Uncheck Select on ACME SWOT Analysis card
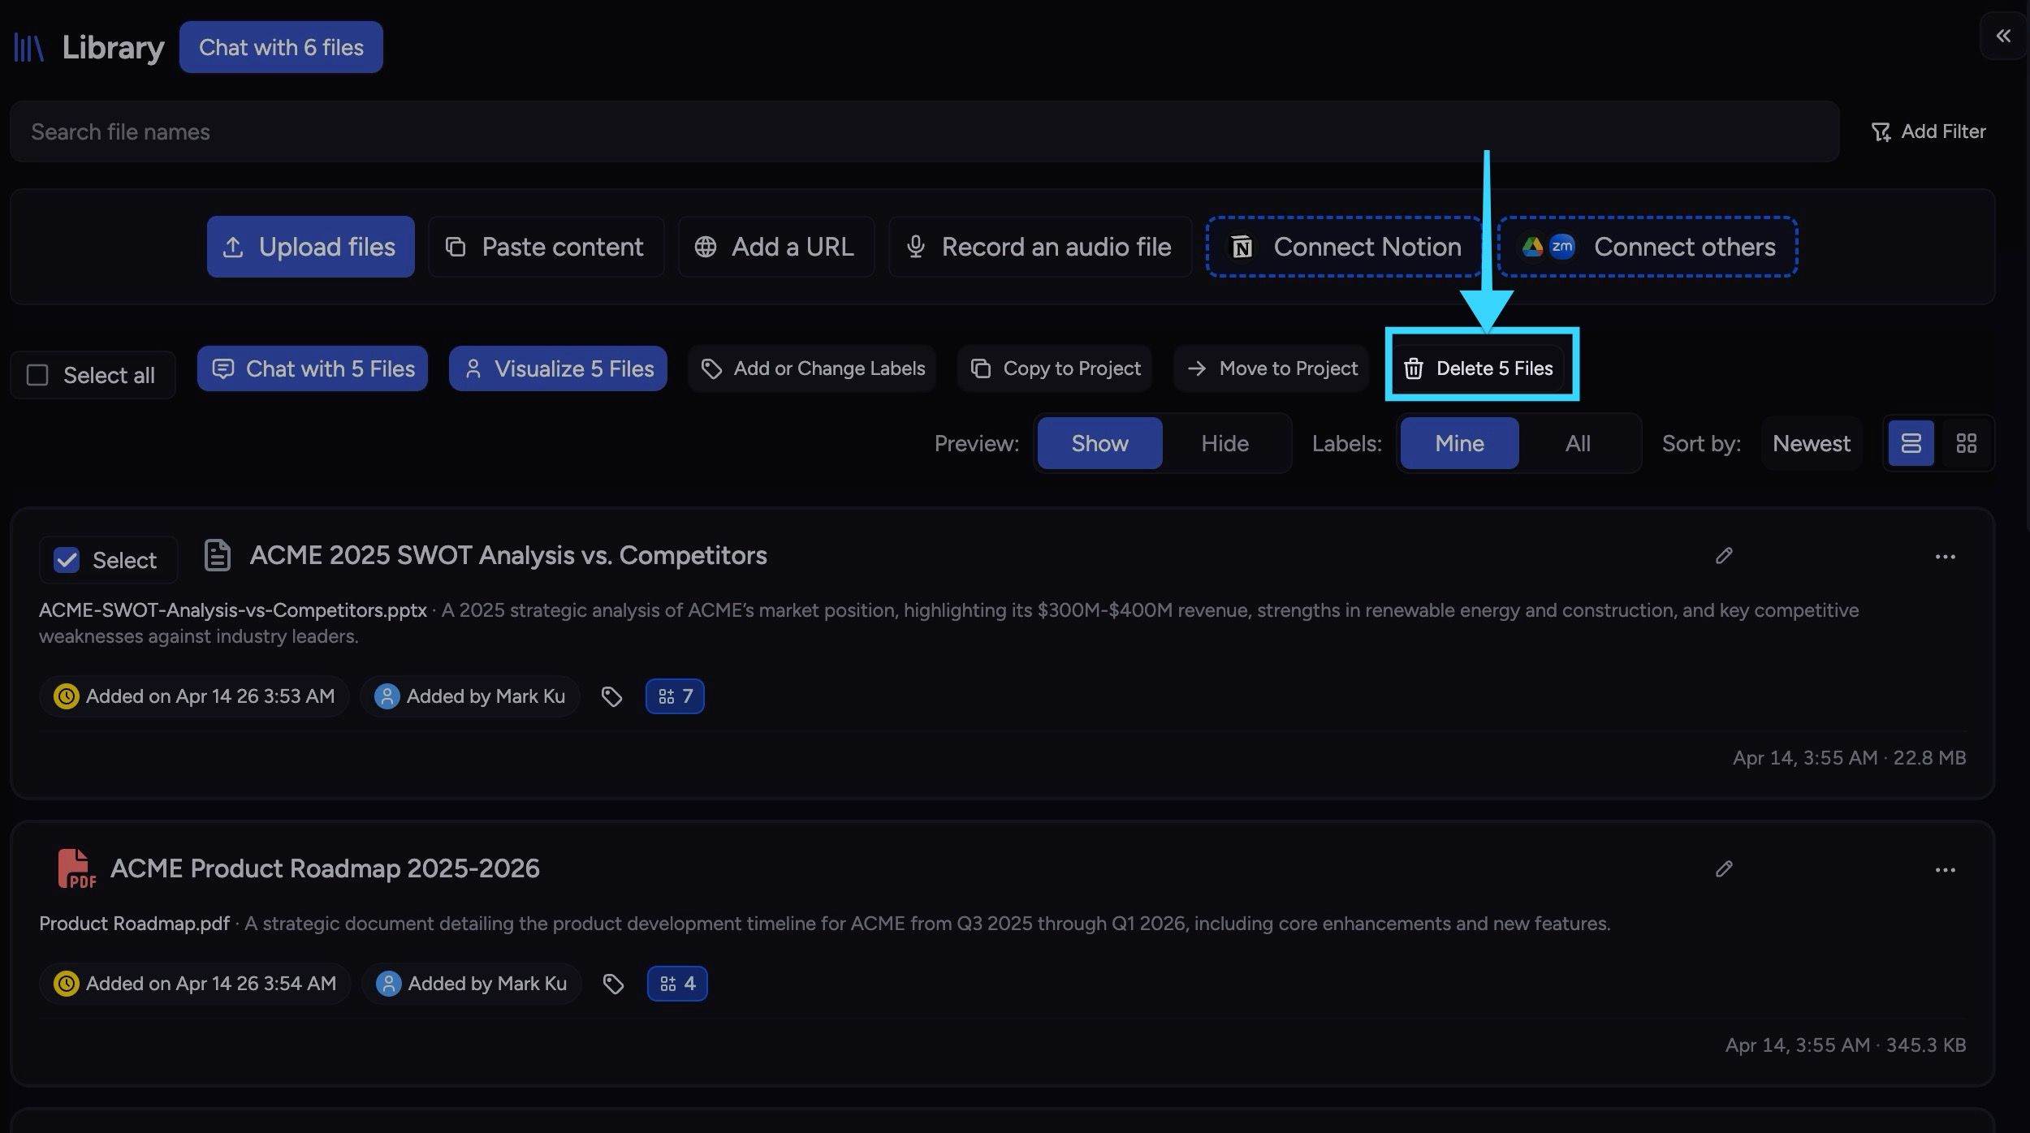This screenshot has height=1133, width=2030. click(67, 560)
